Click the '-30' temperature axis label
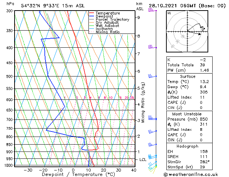This screenshot has height=177, width=229. pyautogui.click(x=28, y=170)
